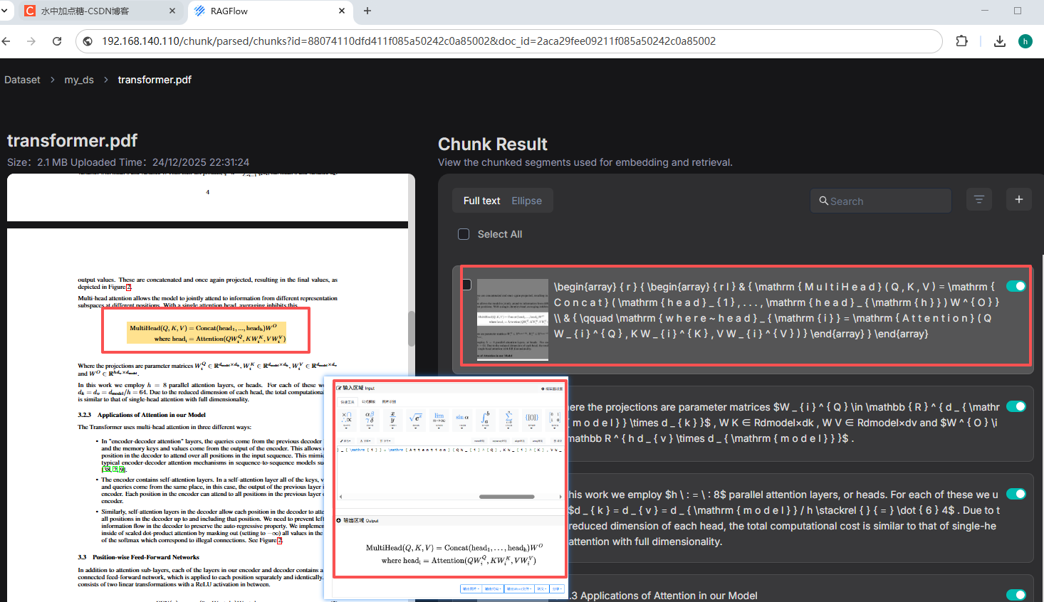Click the integral icon in formula editor

(486, 421)
